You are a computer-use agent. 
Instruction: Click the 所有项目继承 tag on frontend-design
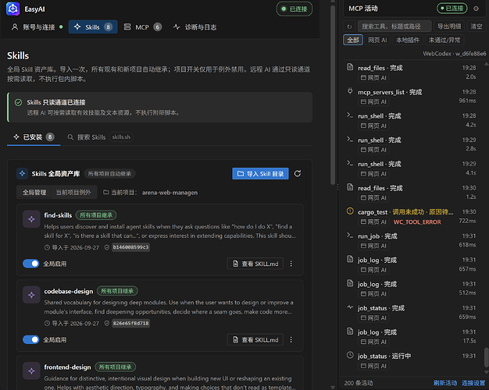pyautogui.click(x=116, y=367)
